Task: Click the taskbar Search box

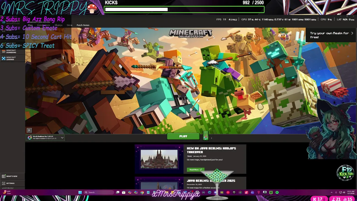Action: click(x=99, y=192)
